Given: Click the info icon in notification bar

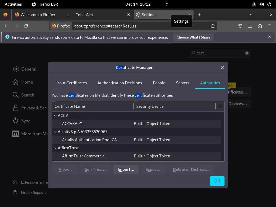Looking at the screenshot, I should [7, 37].
